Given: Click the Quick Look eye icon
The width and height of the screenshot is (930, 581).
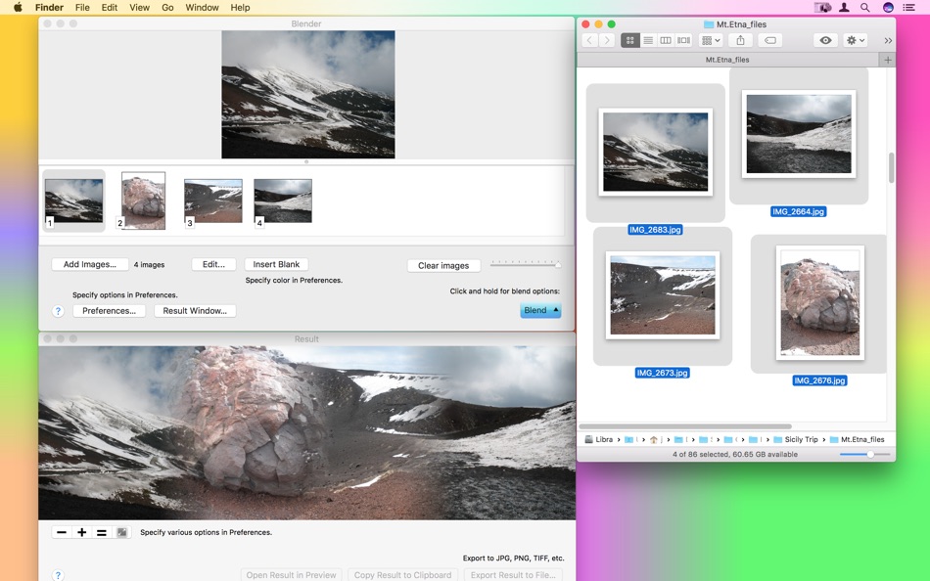Looking at the screenshot, I should coord(825,40).
